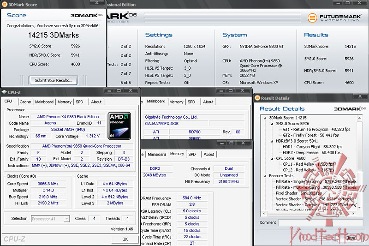Click the Name field AMD Phenom X4 9850
369x246 pixels.
tap(68, 116)
